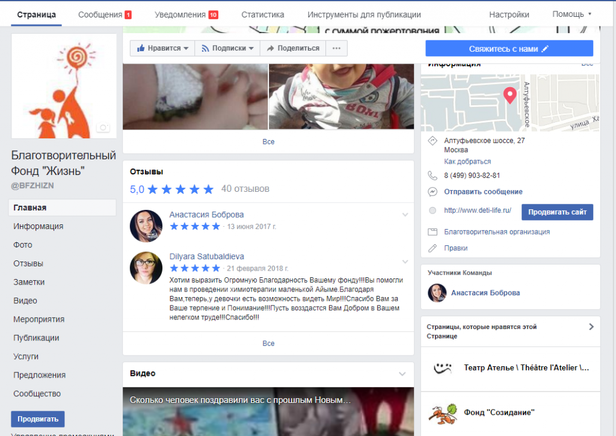Click the Как добраться link
Viewport: 616px width, 436px height.
pos(467,161)
